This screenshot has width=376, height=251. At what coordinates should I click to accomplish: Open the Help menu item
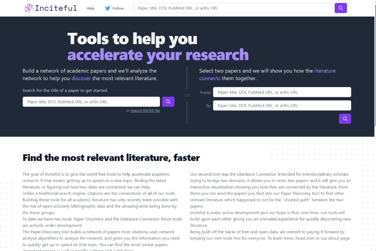90,8
